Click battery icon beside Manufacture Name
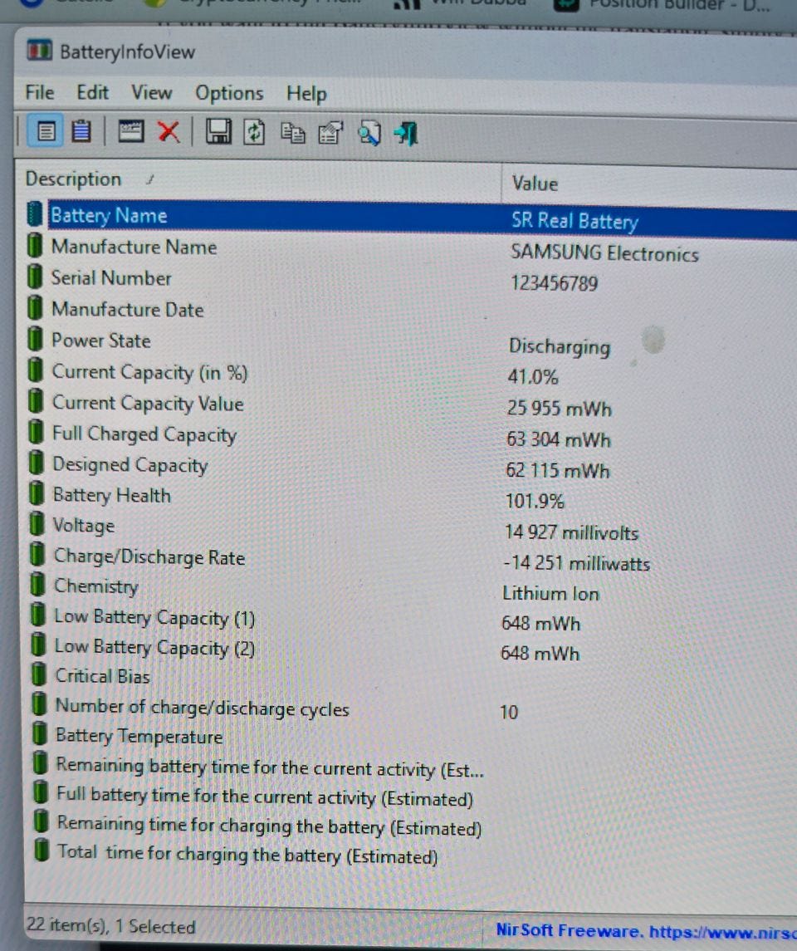The image size is (797, 951). (35, 246)
